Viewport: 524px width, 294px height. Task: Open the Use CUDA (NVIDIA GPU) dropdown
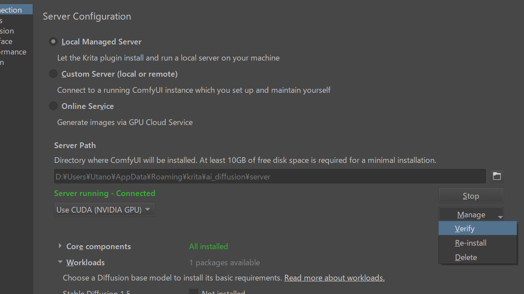point(104,210)
